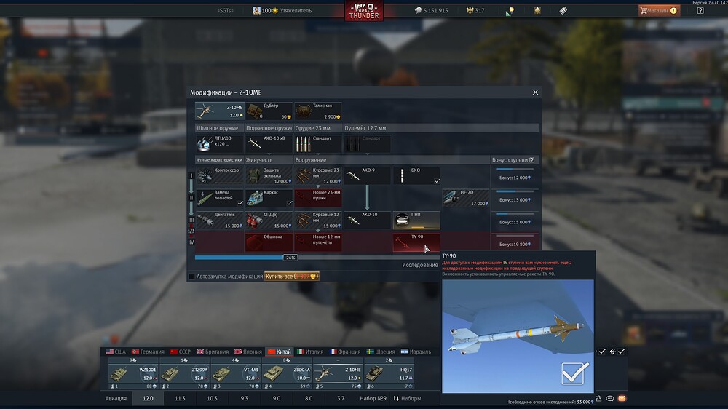Select the Z-10ME helicopter crew slot
Image resolution: width=728 pixels, height=409 pixels.
click(338, 373)
